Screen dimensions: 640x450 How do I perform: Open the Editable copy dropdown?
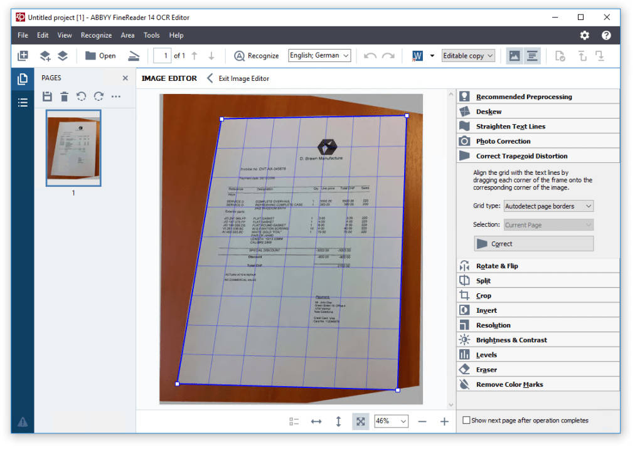[467, 55]
